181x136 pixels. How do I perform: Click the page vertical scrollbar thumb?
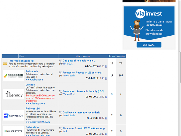click(180, 67)
